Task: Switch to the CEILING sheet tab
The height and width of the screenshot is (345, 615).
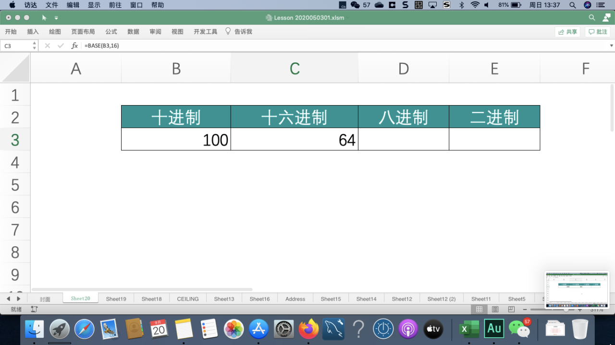Action: click(188, 299)
